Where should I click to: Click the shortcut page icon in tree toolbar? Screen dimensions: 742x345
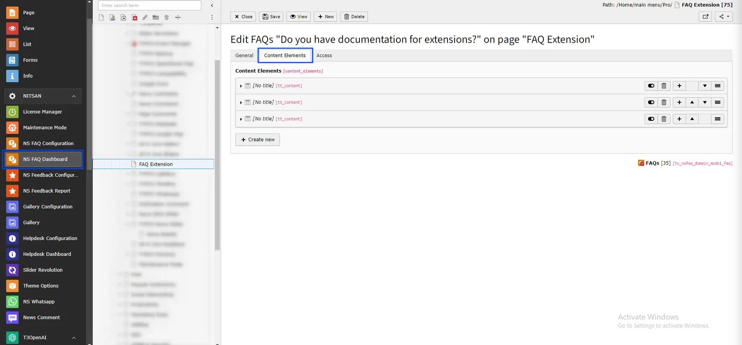click(x=123, y=18)
